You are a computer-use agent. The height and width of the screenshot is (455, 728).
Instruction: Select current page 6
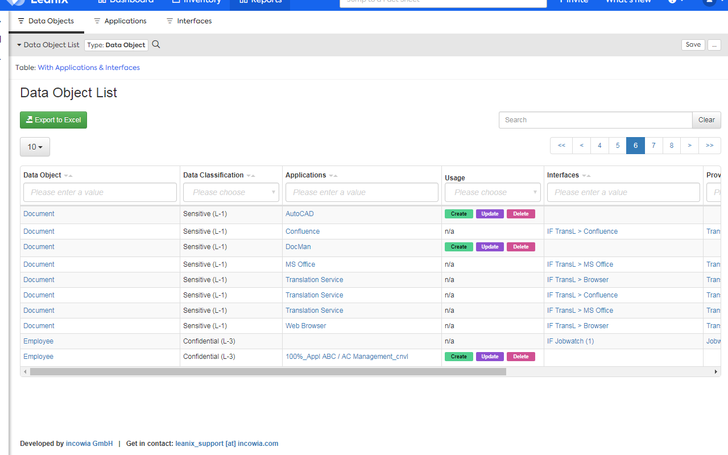point(635,146)
